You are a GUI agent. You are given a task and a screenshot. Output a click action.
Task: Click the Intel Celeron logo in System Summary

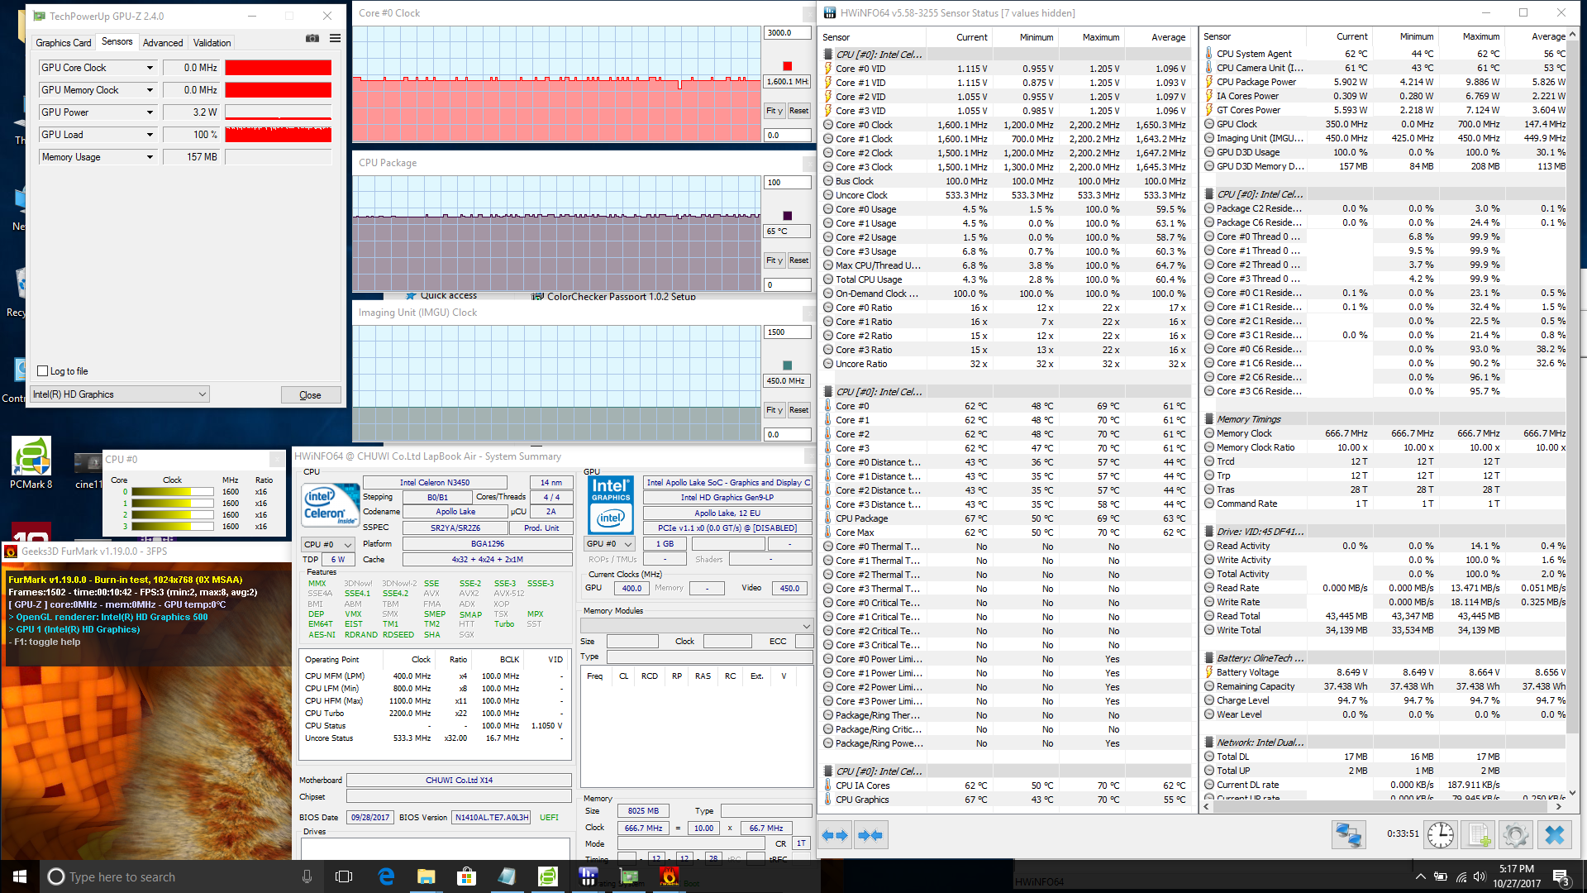pyautogui.click(x=330, y=505)
